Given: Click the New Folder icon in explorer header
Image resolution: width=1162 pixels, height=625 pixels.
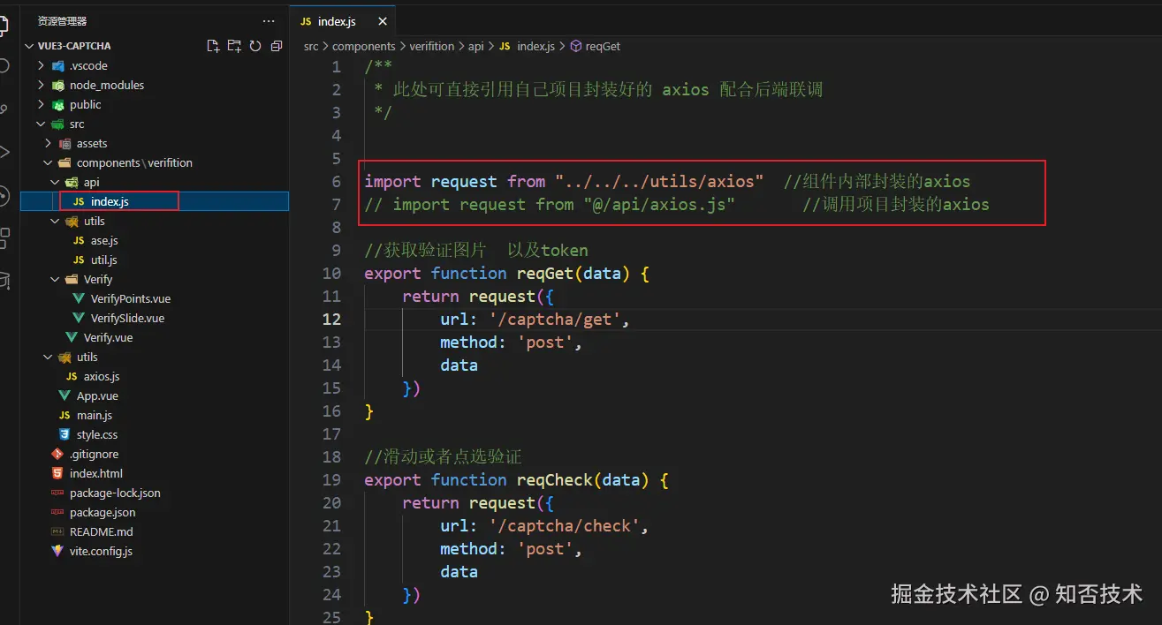Looking at the screenshot, I should [234, 46].
